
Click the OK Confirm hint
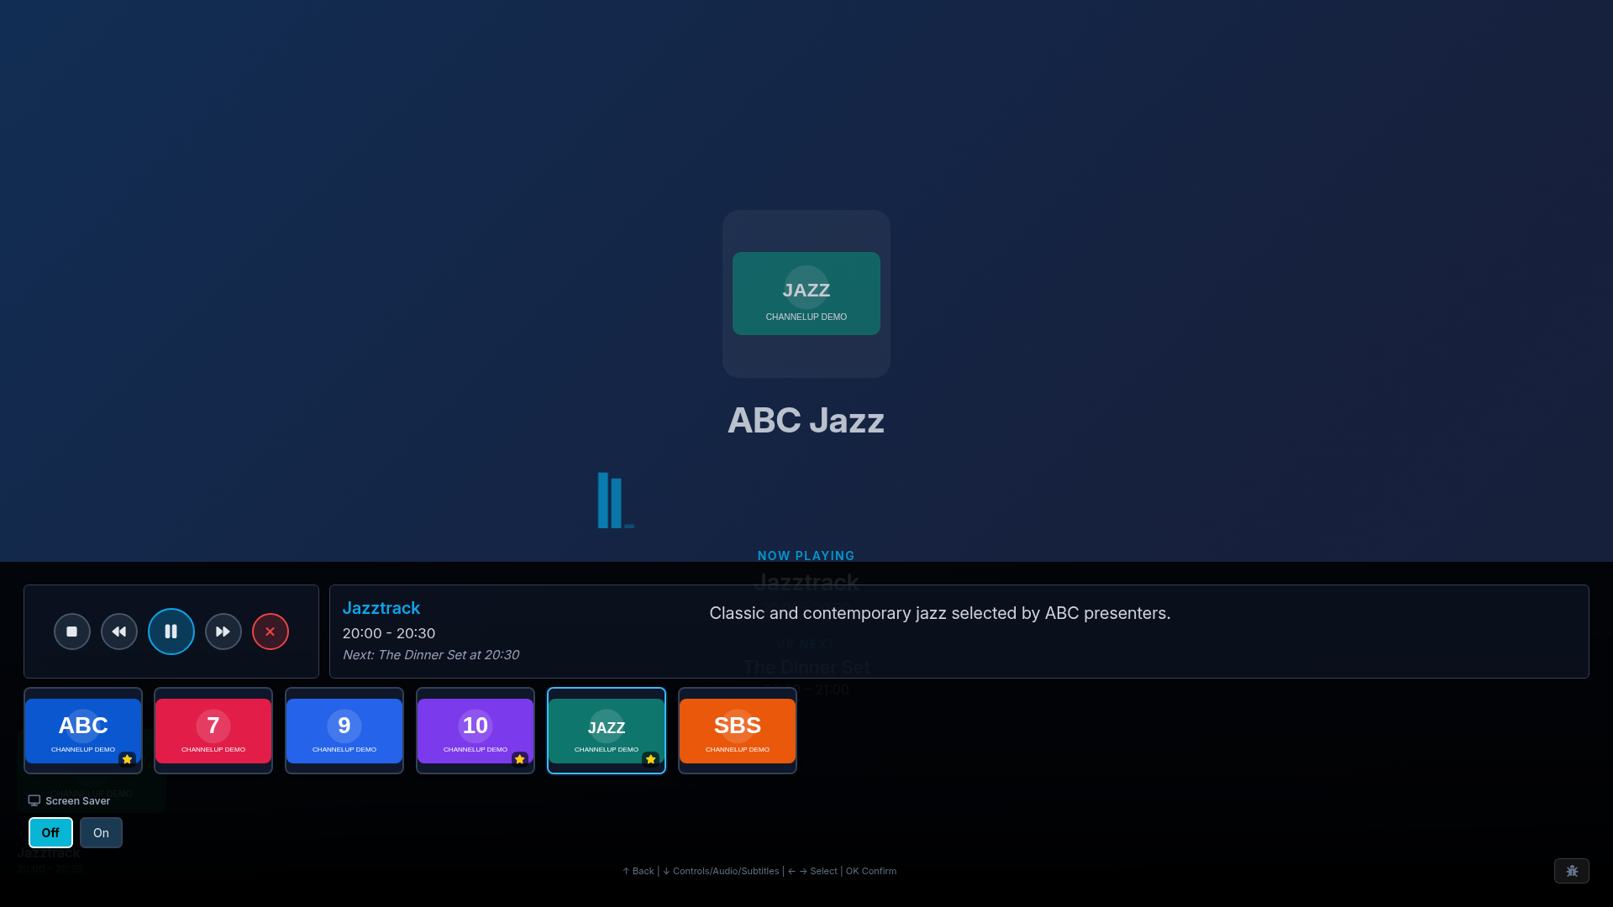[x=871, y=871]
